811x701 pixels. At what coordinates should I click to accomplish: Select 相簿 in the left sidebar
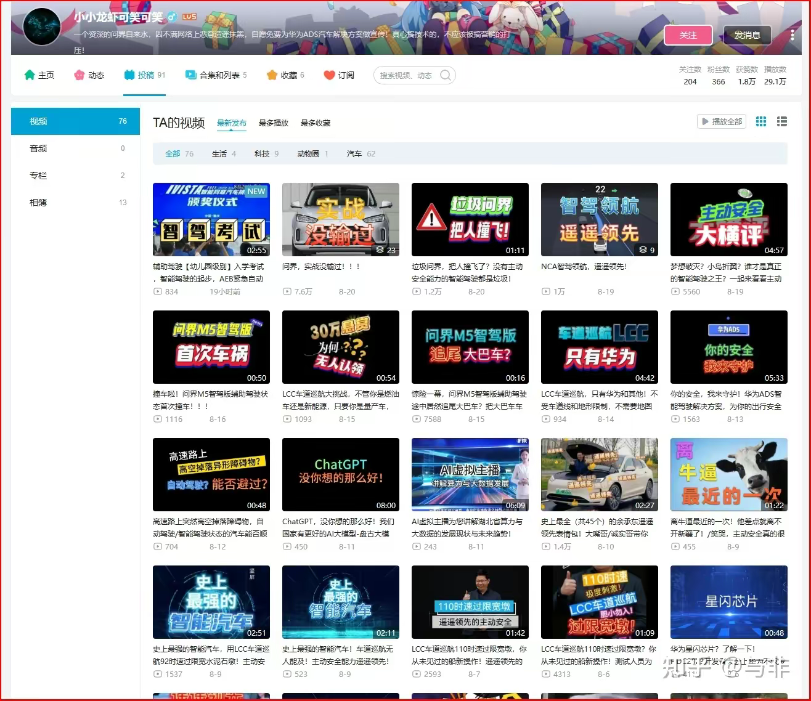[x=75, y=203]
